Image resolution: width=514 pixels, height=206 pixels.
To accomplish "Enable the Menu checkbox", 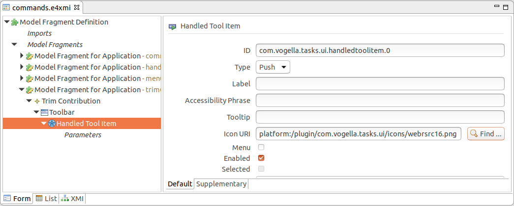I will click(x=261, y=148).
